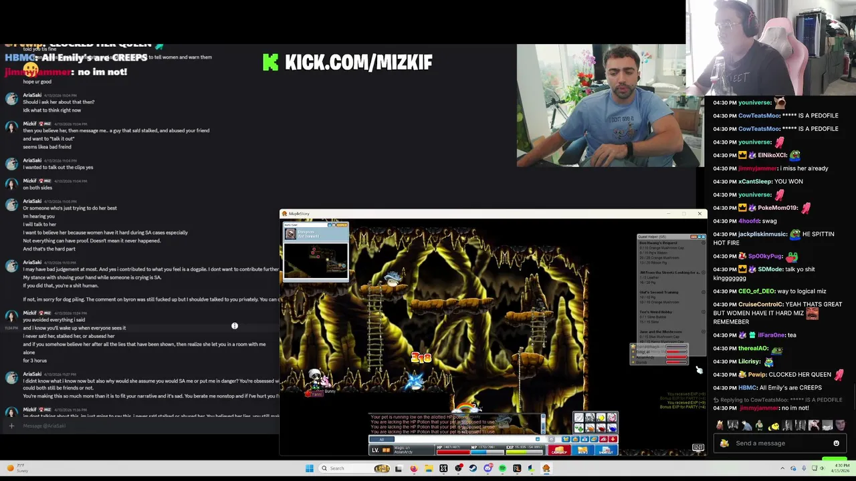Open the MapleStory Shortcut button
This screenshot has width=856, height=481.
click(606, 450)
